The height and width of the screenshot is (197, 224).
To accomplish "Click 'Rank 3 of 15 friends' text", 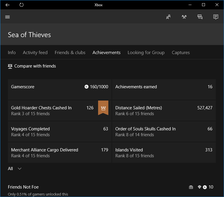I will pos(30,114).
